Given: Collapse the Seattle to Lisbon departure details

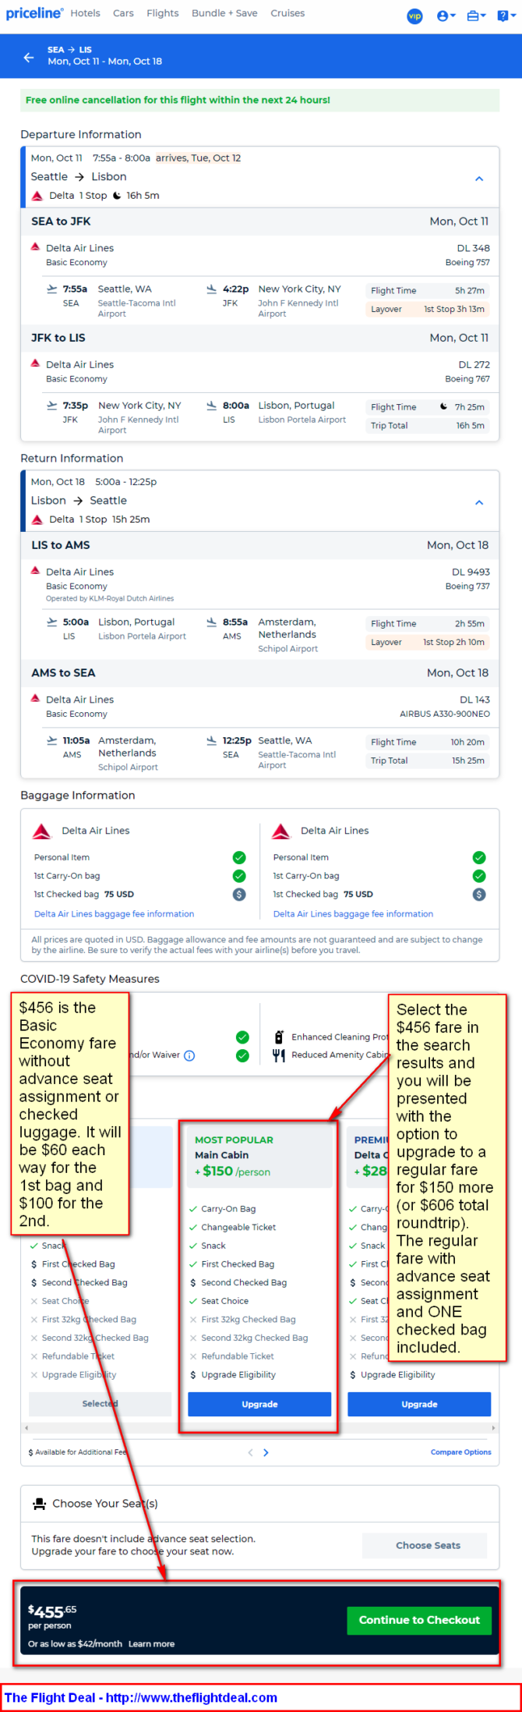Looking at the screenshot, I should click(479, 179).
